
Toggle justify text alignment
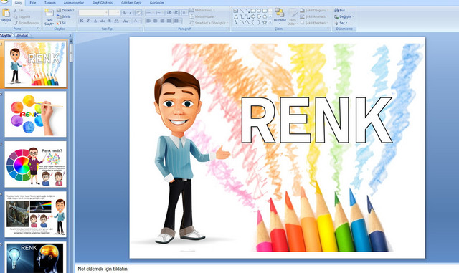pyautogui.click(x=169, y=21)
